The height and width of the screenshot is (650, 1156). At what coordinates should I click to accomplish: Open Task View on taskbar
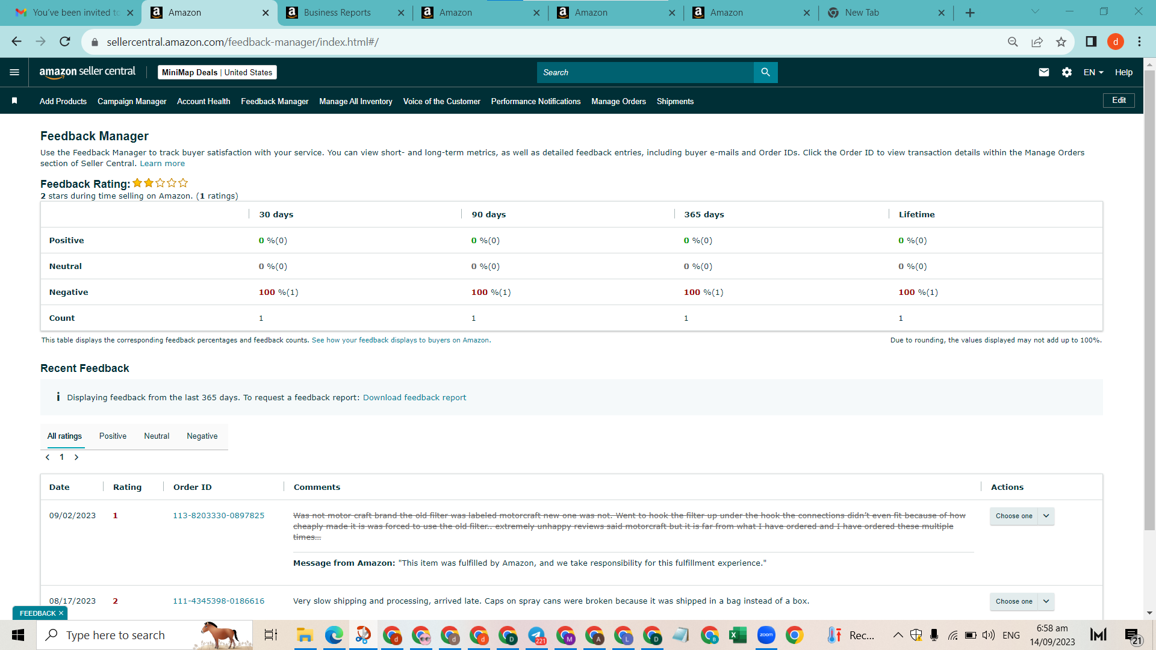tap(271, 635)
